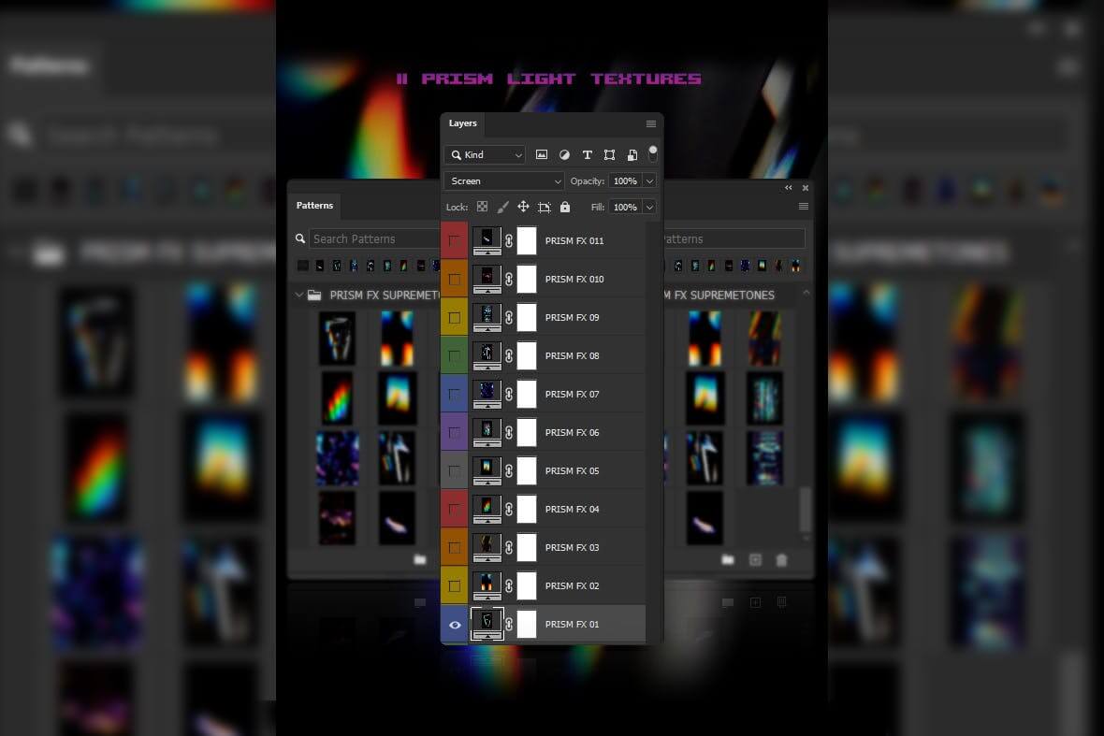The image size is (1104, 736).
Task: Click the Search Patterns input field
Action: pos(365,239)
